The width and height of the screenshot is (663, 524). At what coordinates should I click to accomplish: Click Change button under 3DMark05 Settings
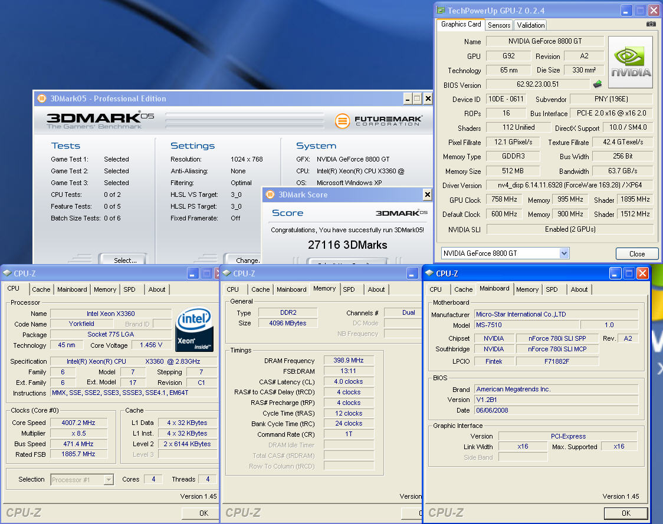tap(244, 259)
